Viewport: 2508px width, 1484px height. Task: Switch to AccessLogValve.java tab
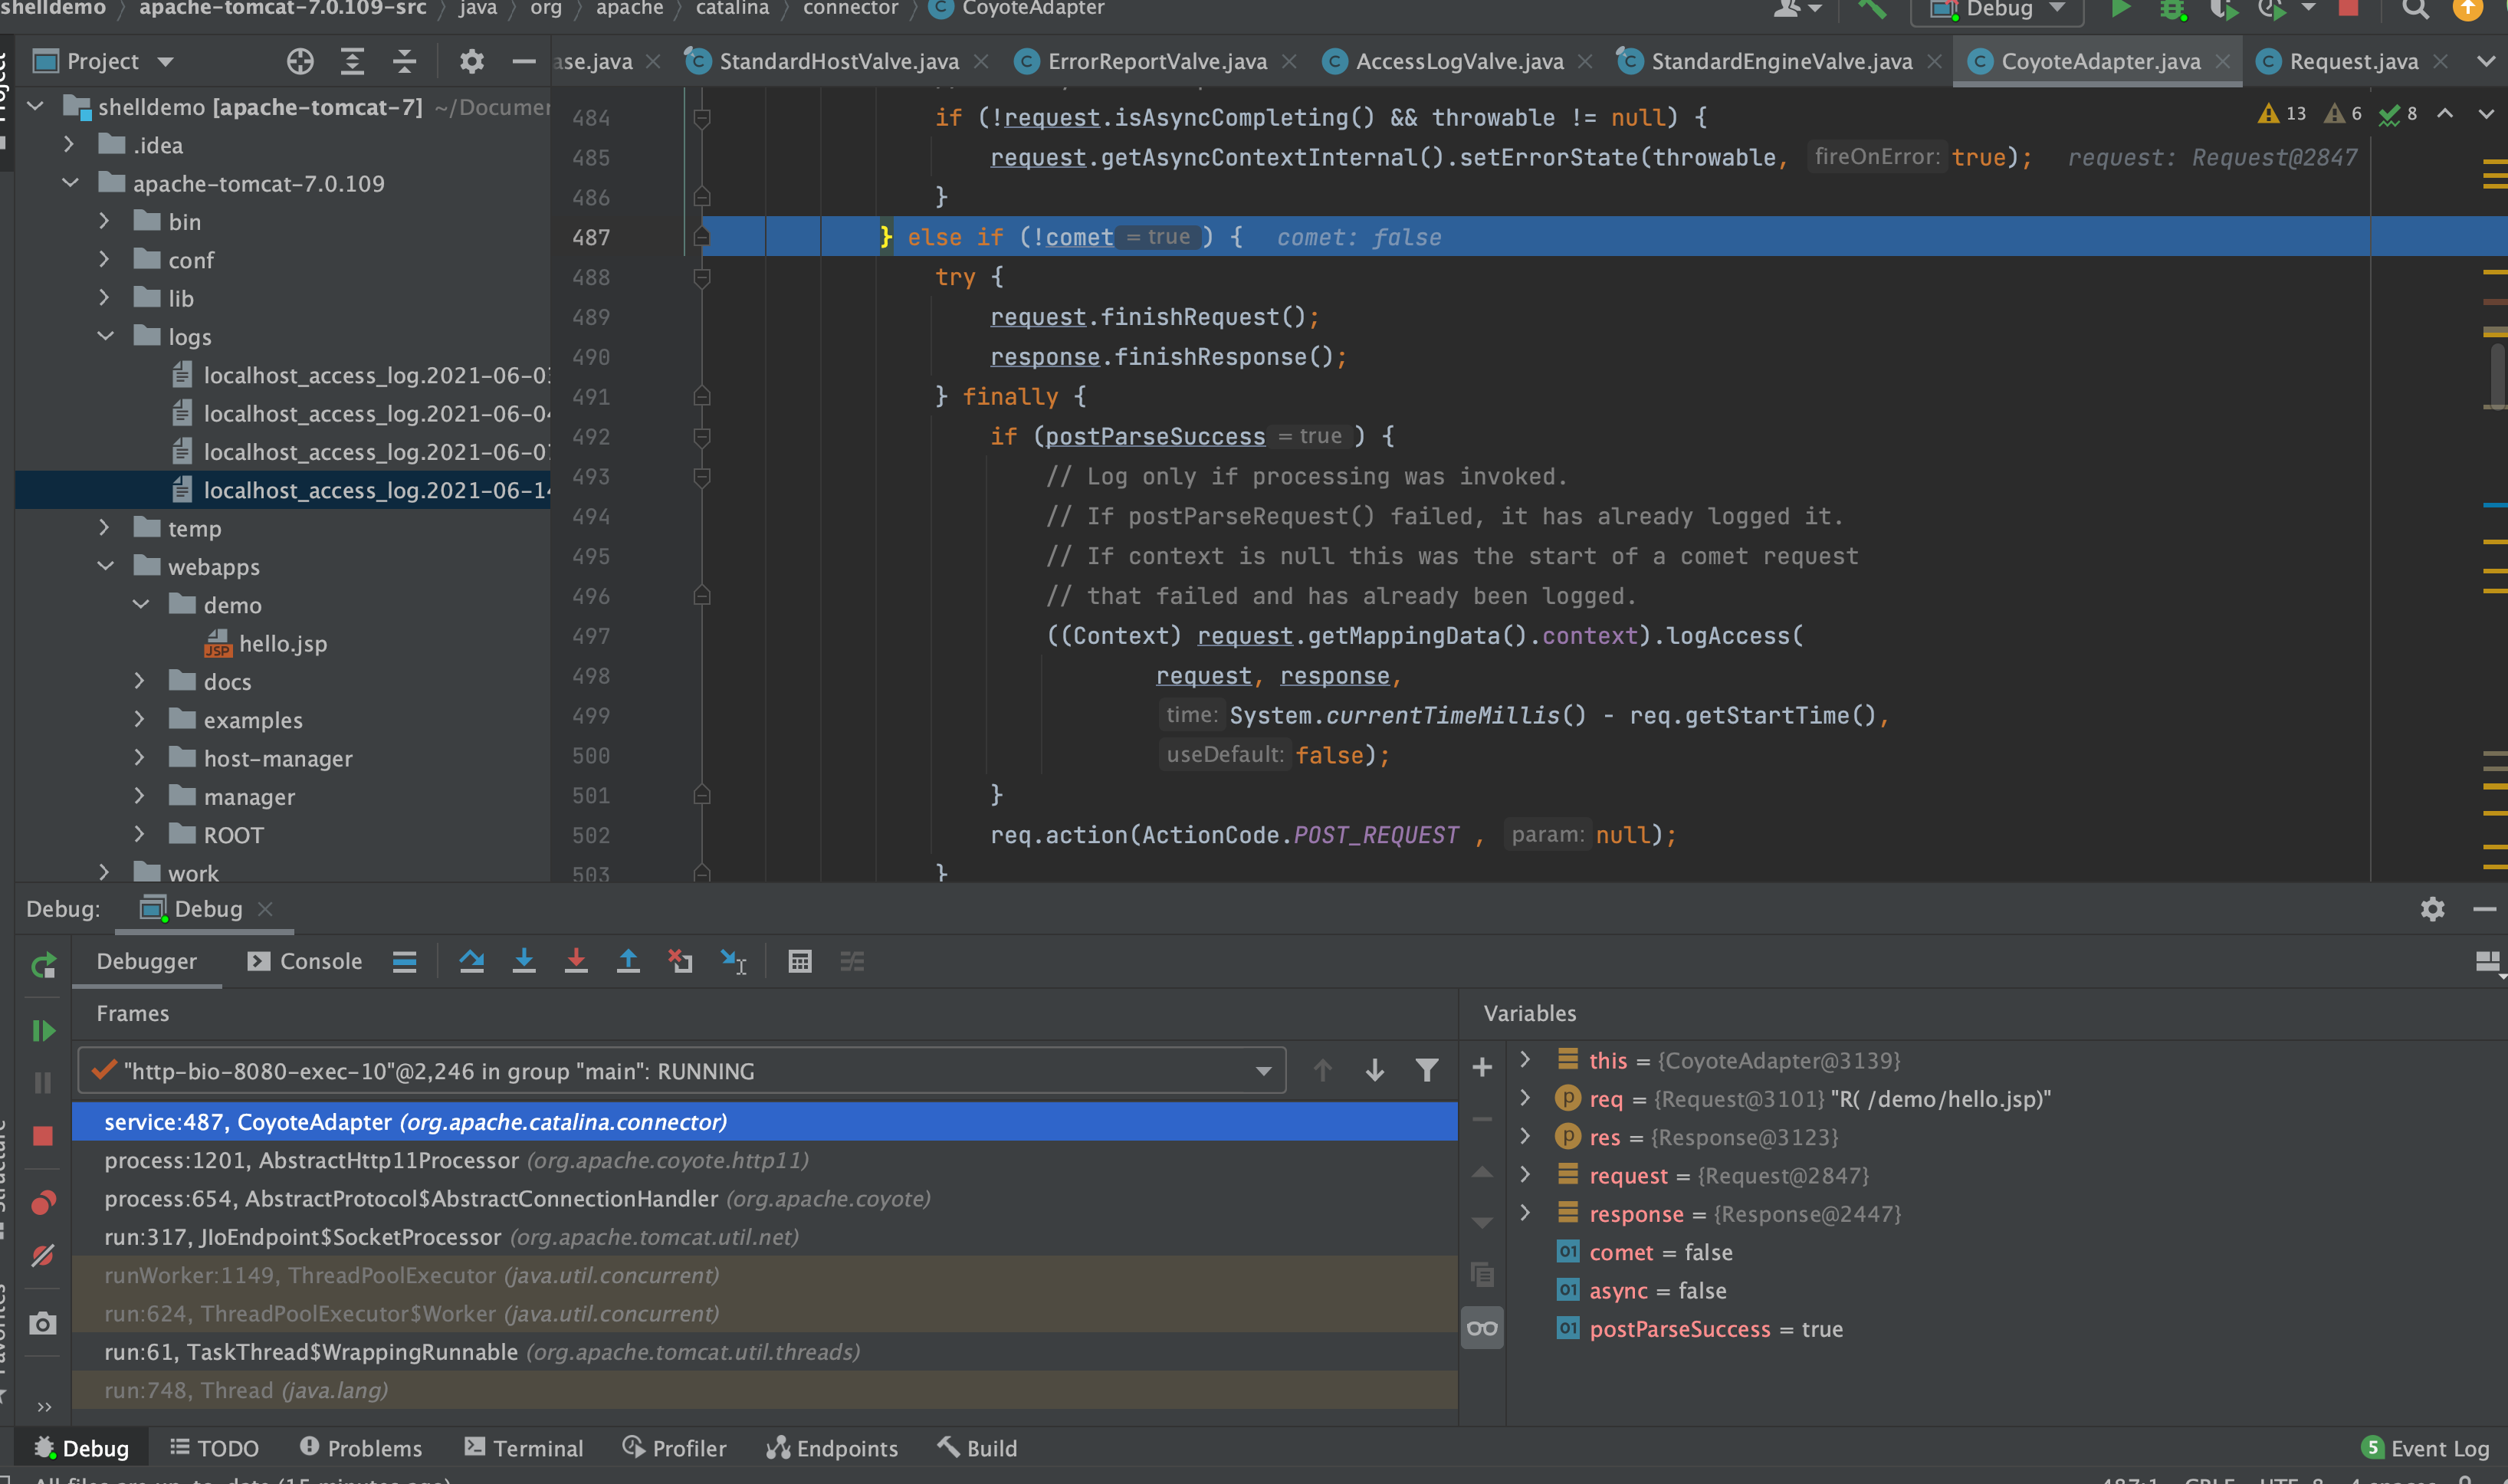1458,62
